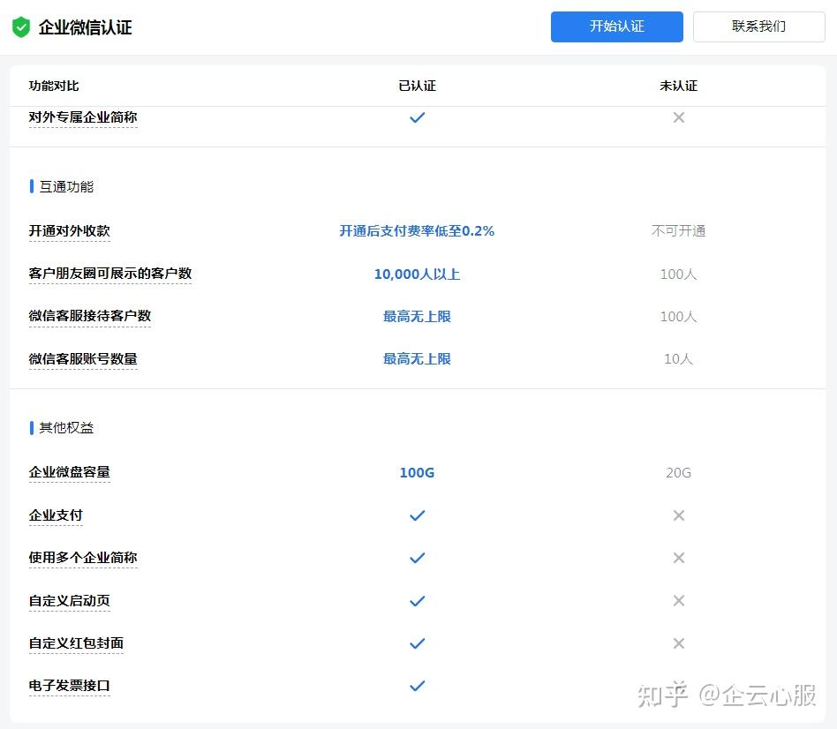Image resolution: width=837 pixels, height=729 pixels.
Task: Click the 未认证 column header
Action: (678, 86)
